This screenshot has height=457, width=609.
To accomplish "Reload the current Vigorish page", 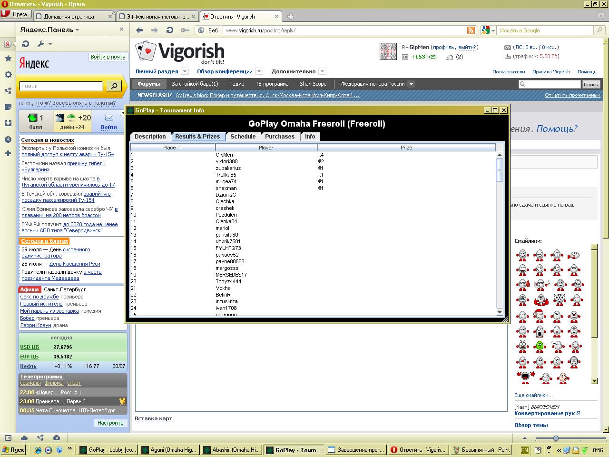I will 169,30.
